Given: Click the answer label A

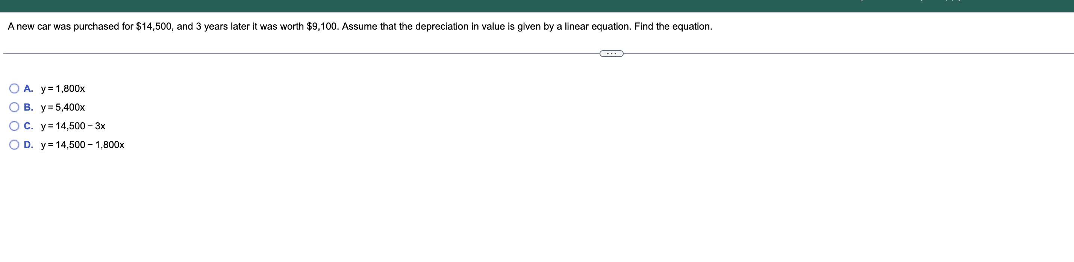Looking at the screenshot, I should pos(28,88).
